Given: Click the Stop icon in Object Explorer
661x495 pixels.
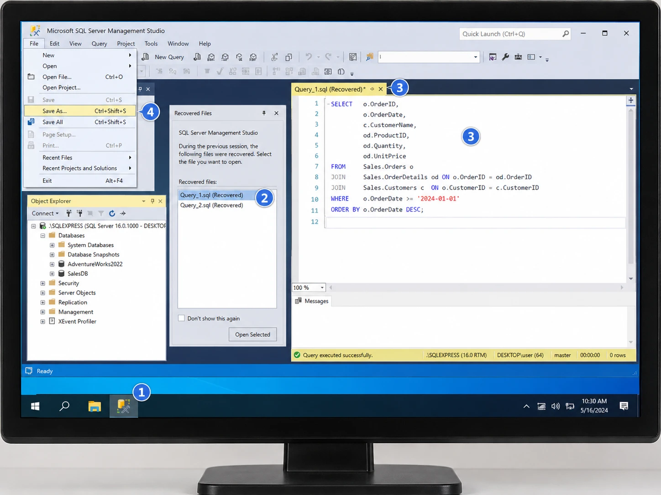Looking at the screenshot, I should 90,213.
